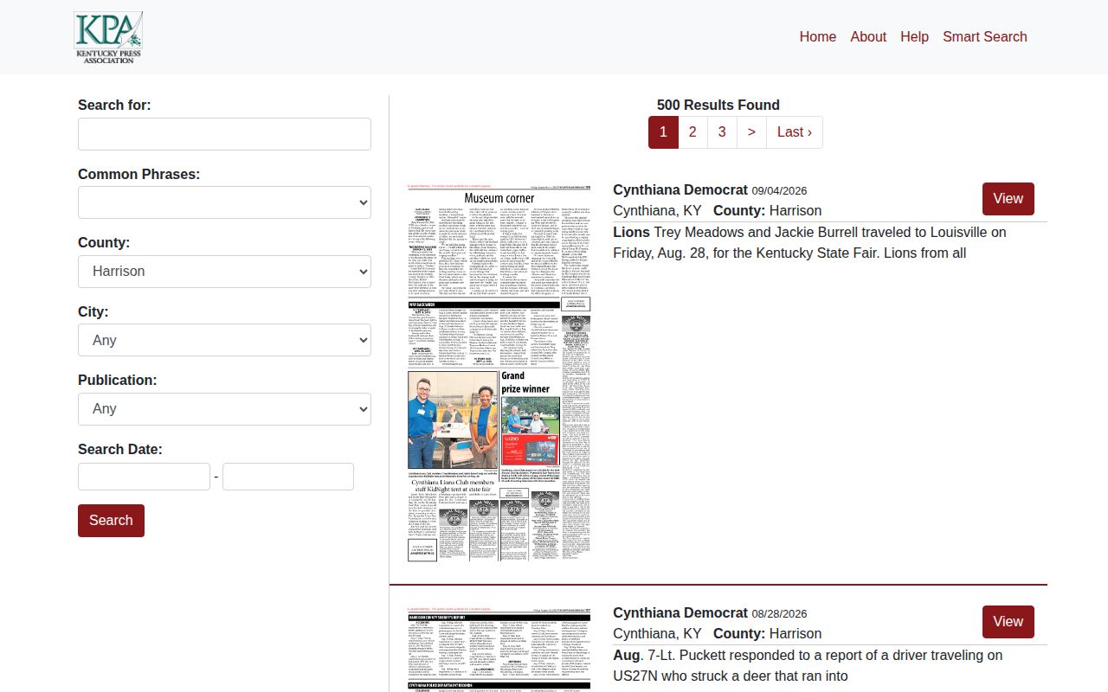Open the Museum corner page thumbnail

tap(499, 373)
